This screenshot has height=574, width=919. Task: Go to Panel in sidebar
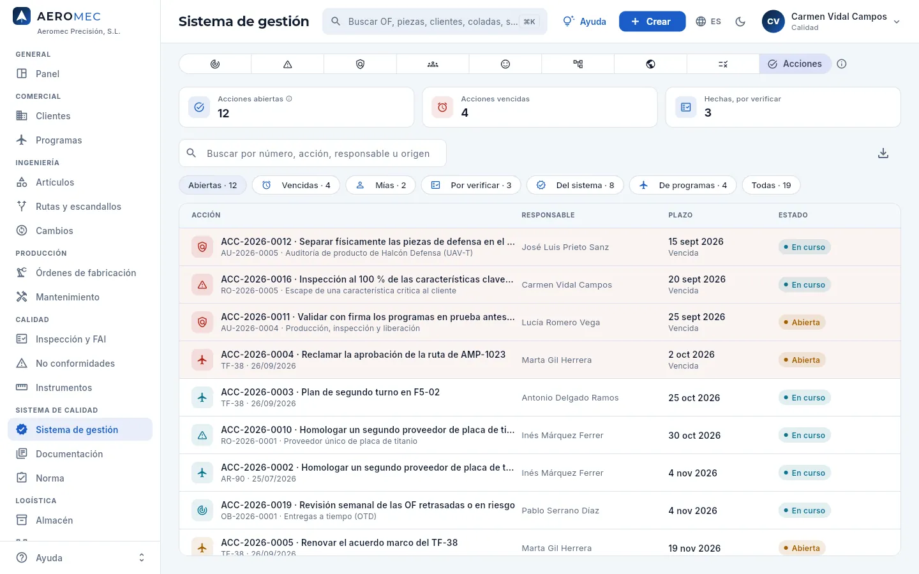tap(80, 74)
